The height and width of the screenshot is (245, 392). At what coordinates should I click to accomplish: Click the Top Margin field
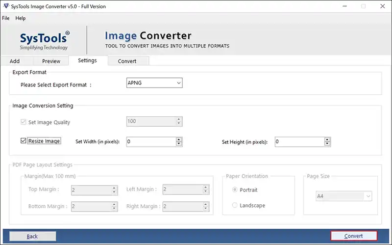coord(91,190)
